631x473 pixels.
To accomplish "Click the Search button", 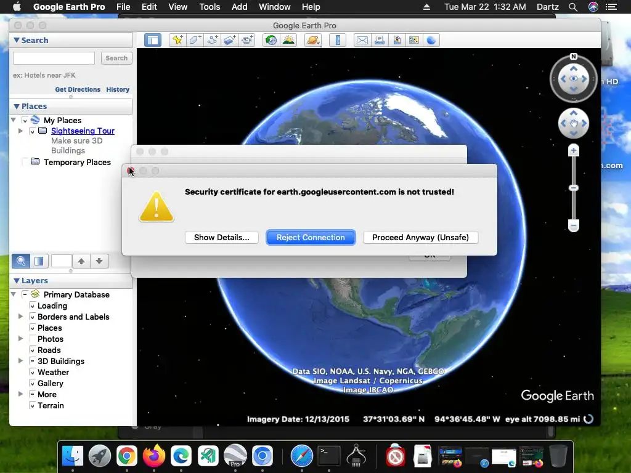I will (x=116, y=58).
